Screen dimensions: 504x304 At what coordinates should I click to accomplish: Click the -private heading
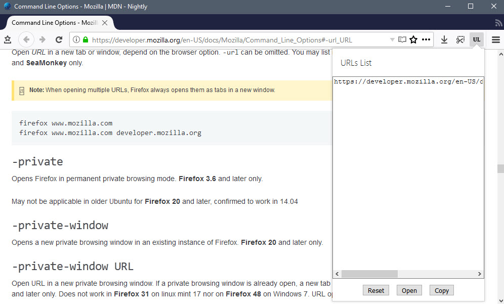pos(37,161)
